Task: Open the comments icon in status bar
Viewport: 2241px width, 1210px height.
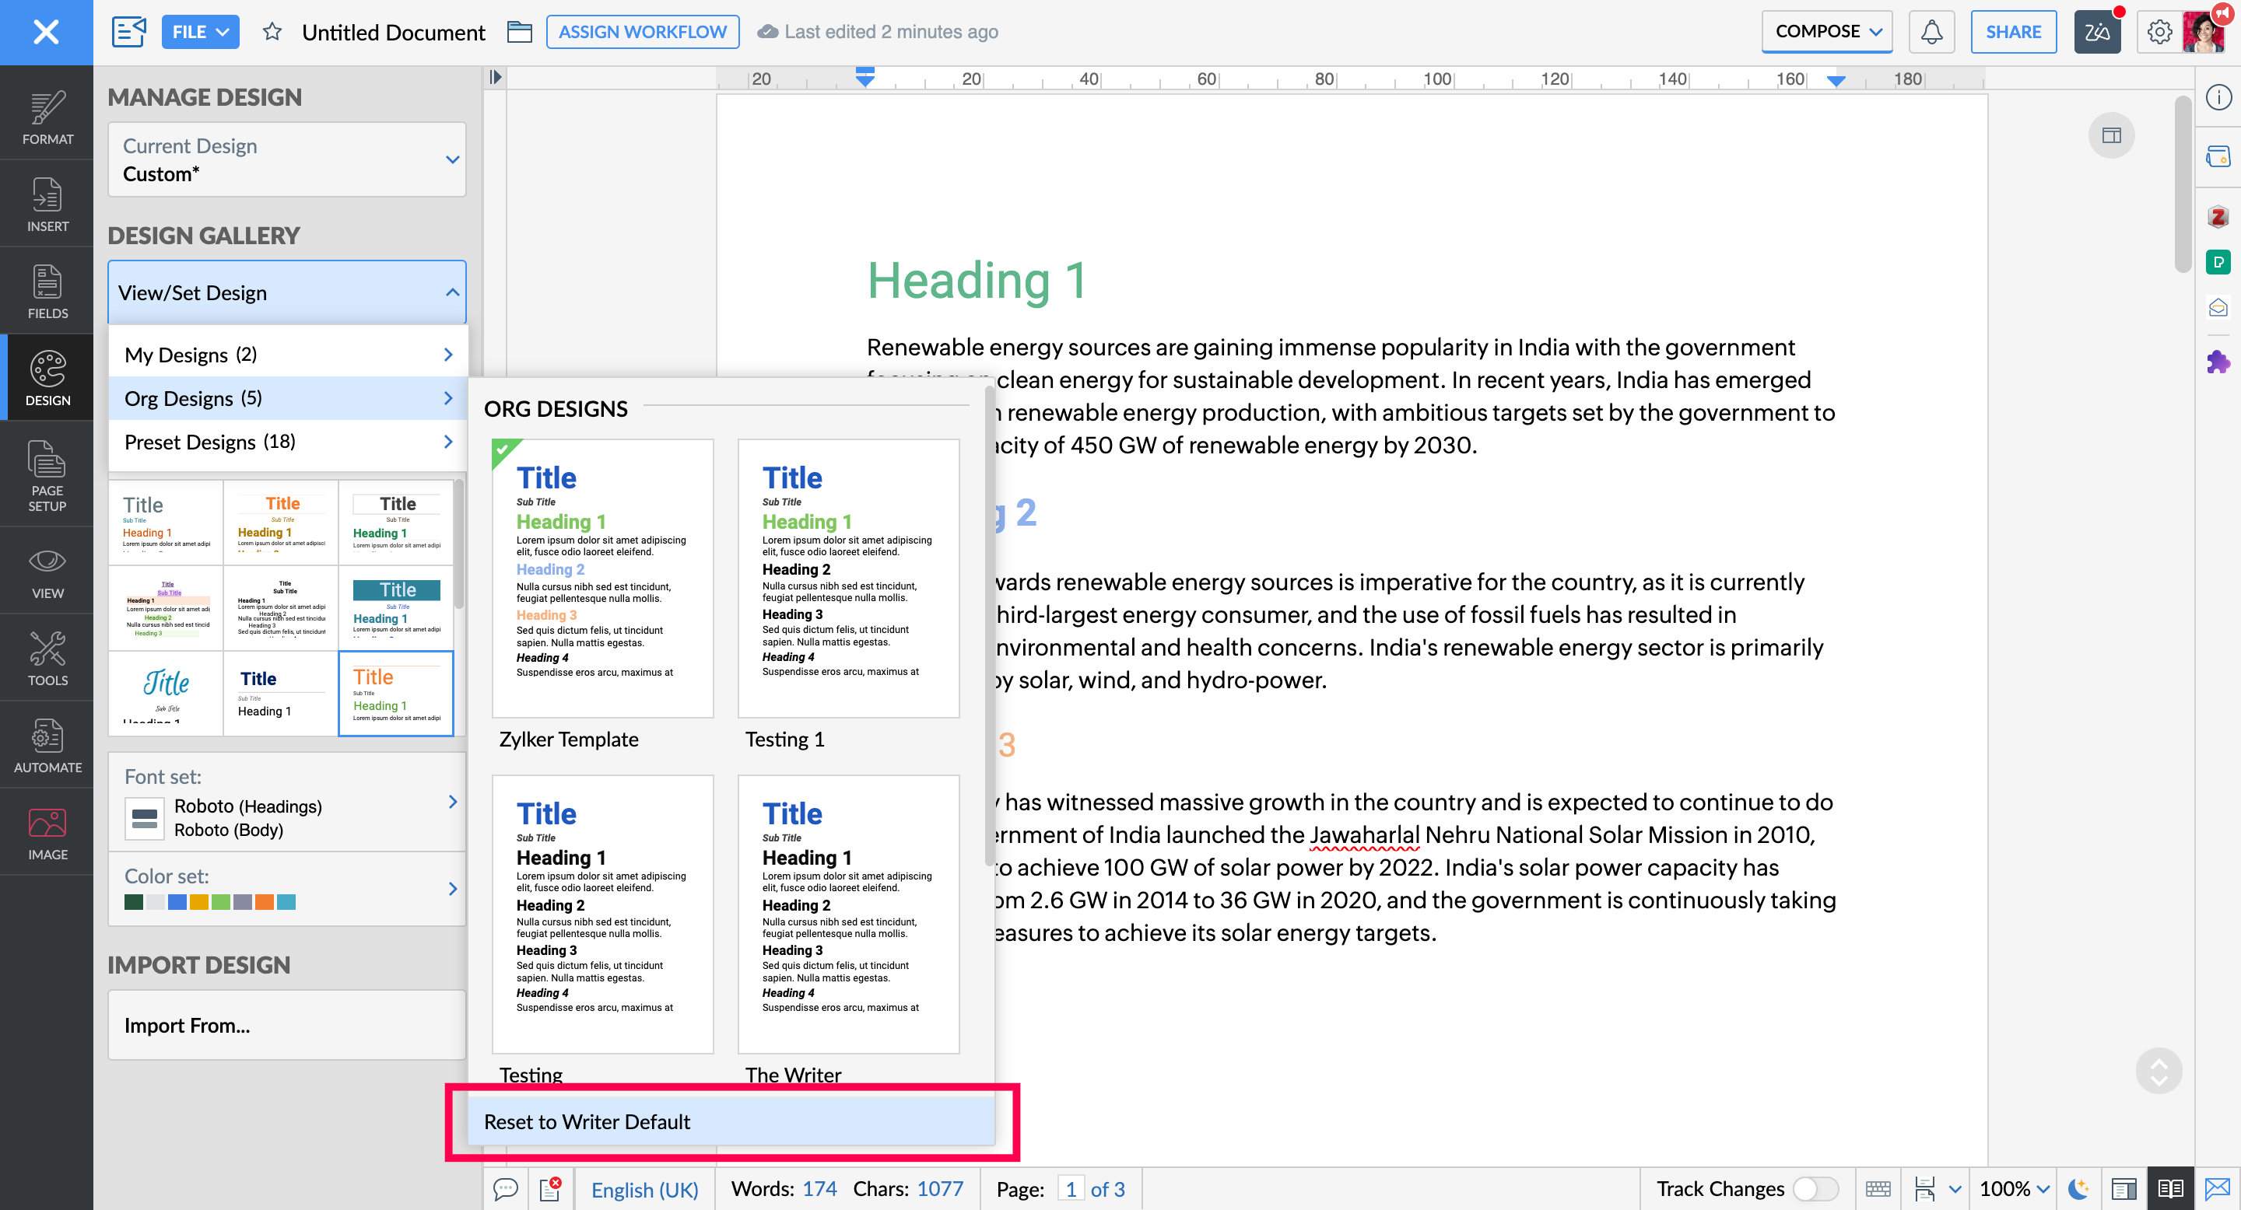Action: pos(506,1188)
